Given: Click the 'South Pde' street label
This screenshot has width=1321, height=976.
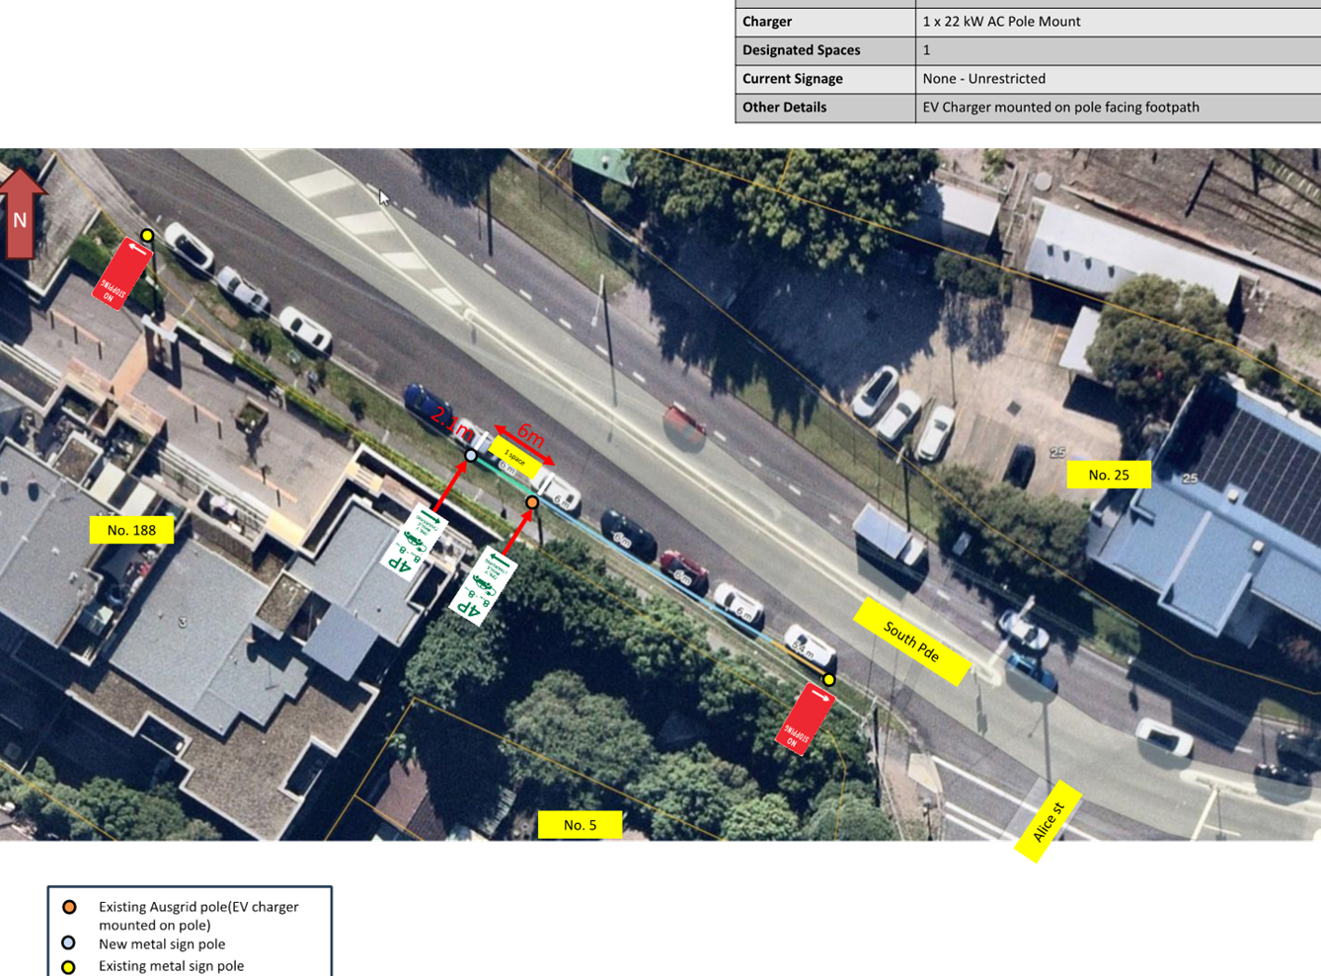Looking at the screenshot, I should tap(911, 641).
